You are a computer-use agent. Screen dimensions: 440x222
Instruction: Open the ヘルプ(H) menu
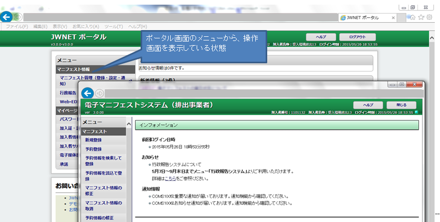(137, 26)
